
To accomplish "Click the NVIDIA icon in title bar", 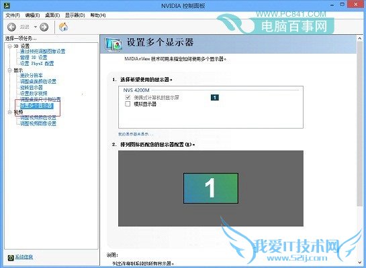I will [x=7, y=5].
